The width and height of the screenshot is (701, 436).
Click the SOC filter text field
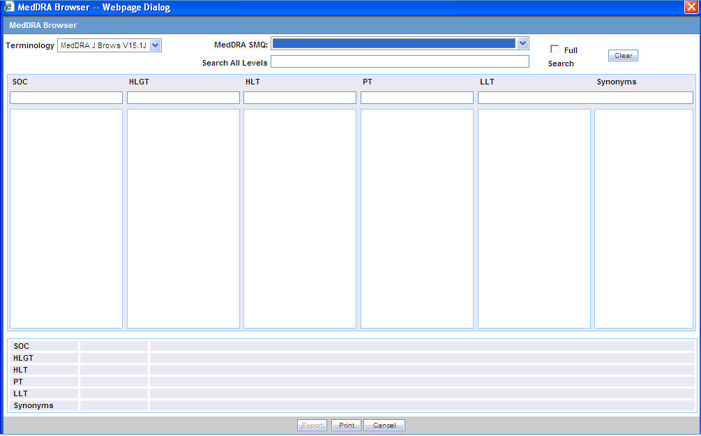[x=66, y=98]
